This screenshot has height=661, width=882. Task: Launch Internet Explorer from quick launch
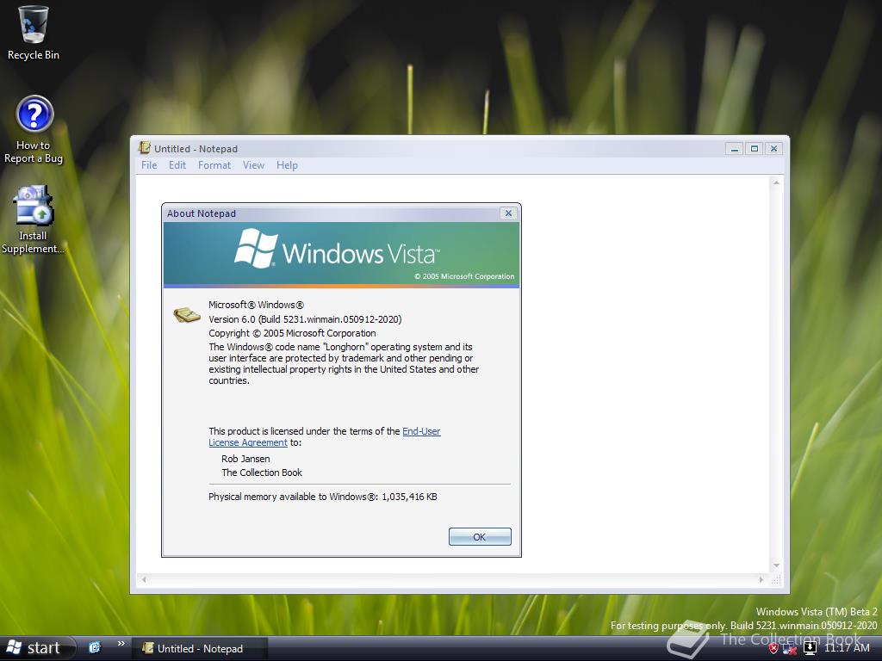coord(95,647)
